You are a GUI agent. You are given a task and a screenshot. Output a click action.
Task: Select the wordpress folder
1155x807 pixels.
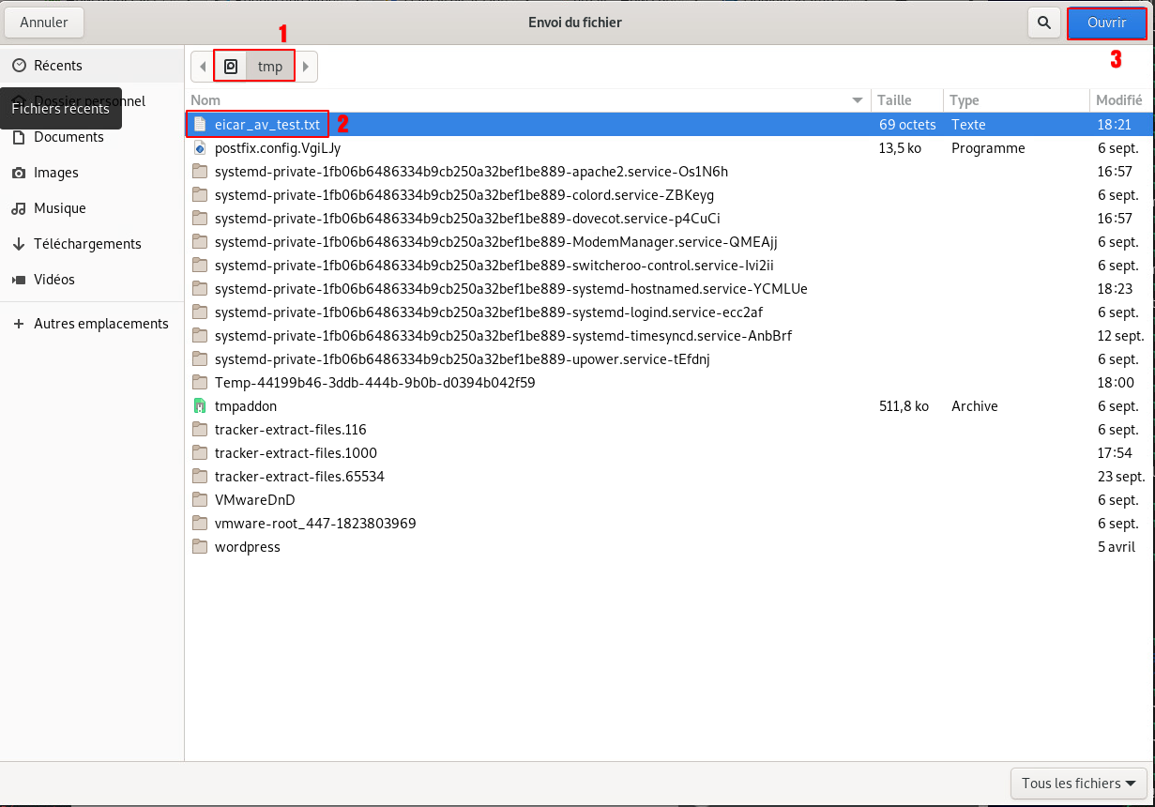(247, 547)
